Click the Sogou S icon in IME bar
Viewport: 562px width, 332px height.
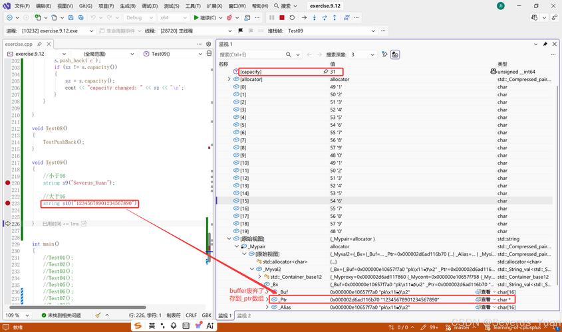point(138,325)
